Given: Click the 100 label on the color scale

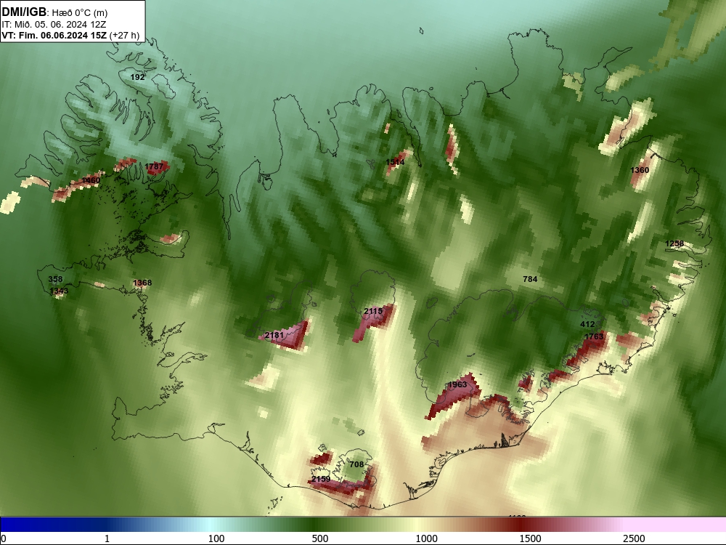Looking at the screenshot, I should pyautogui.click(x=216, y=538).
